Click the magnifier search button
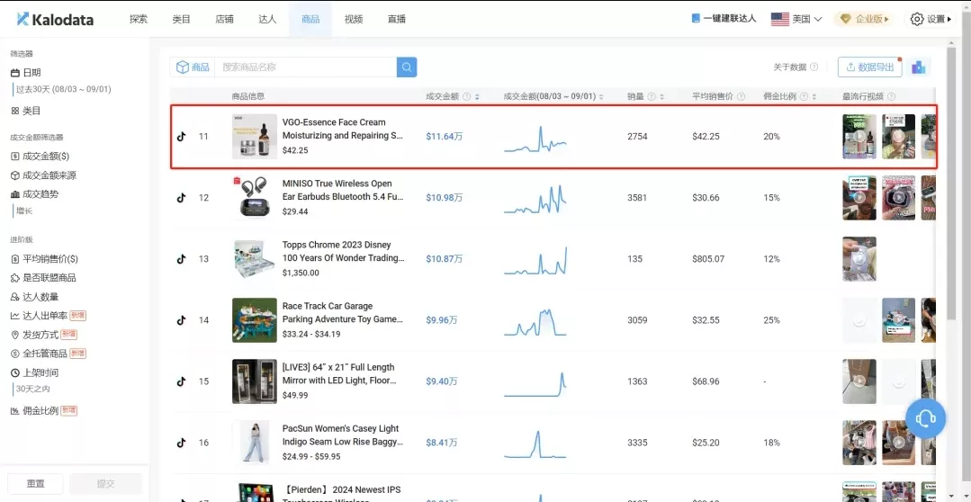This screenshot has height=502, width=971. click(x=407, y=67)
